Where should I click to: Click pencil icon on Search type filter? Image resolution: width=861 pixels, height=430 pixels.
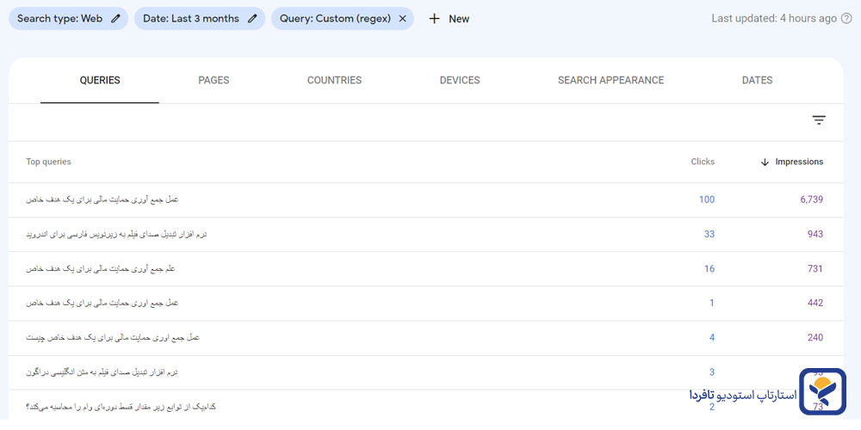[116, 18]
